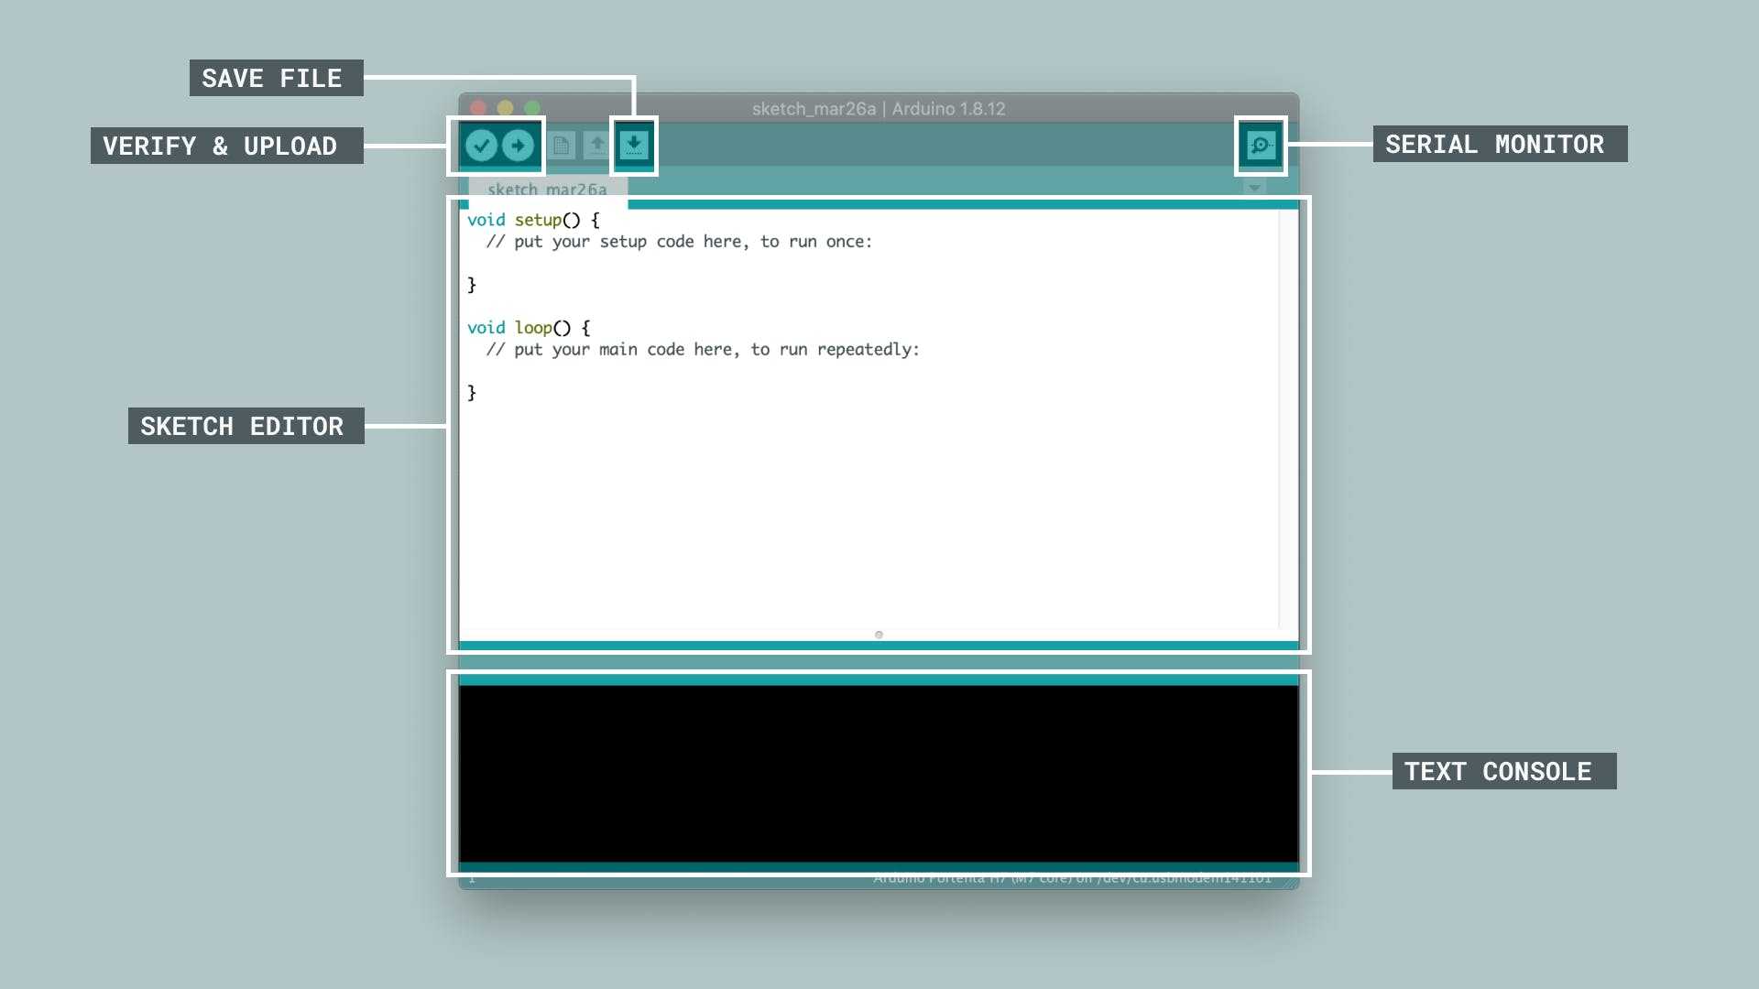
Task: Click the editor vertical scrollbar
Action: 1288,418
